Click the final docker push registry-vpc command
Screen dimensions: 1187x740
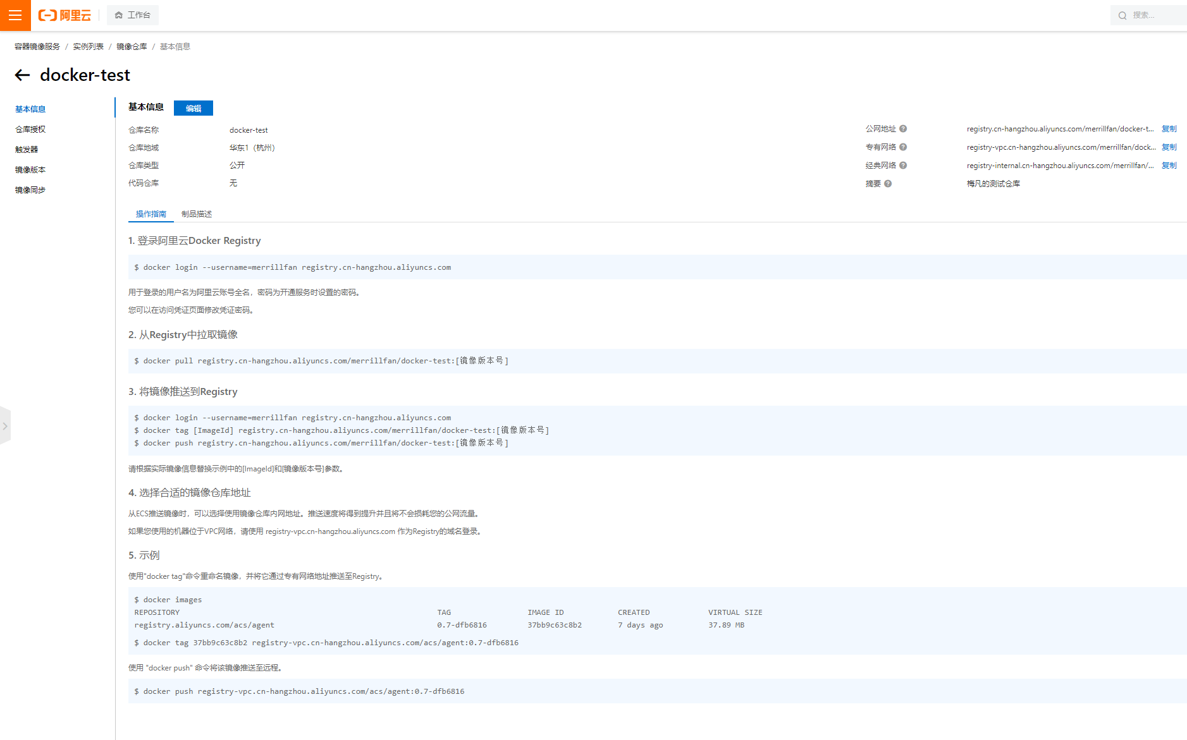(x=299, y=691)
